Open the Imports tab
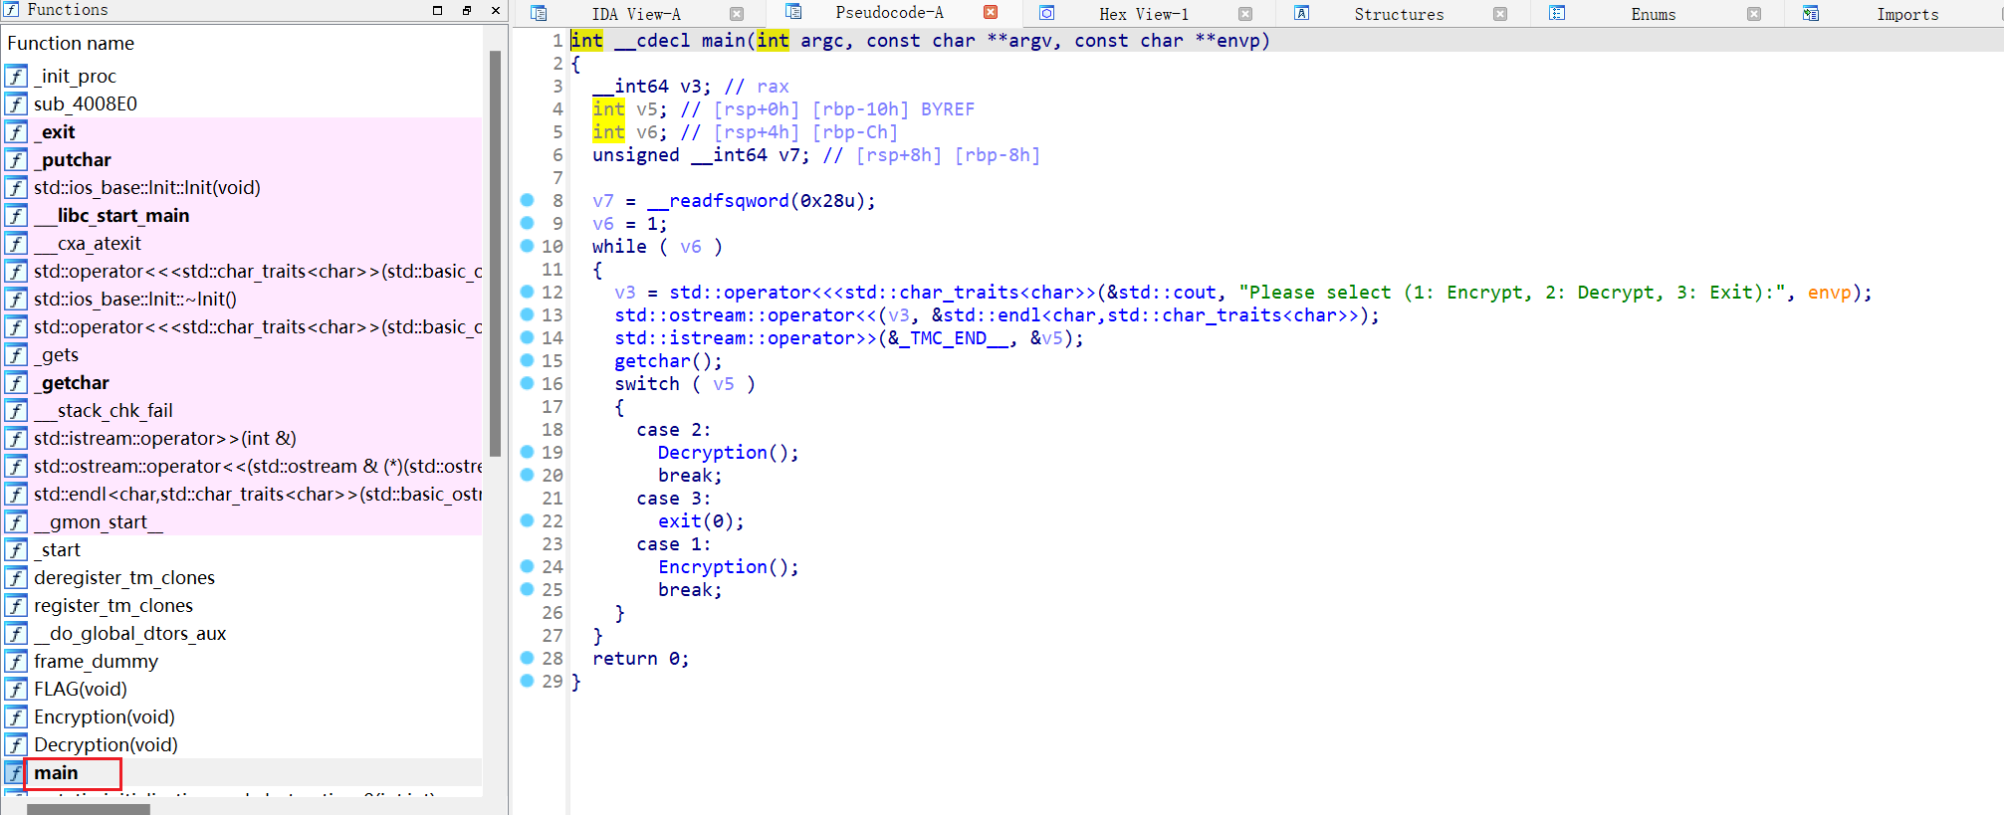Viewport: 2004px width, 815px height. coord(1906,14)
